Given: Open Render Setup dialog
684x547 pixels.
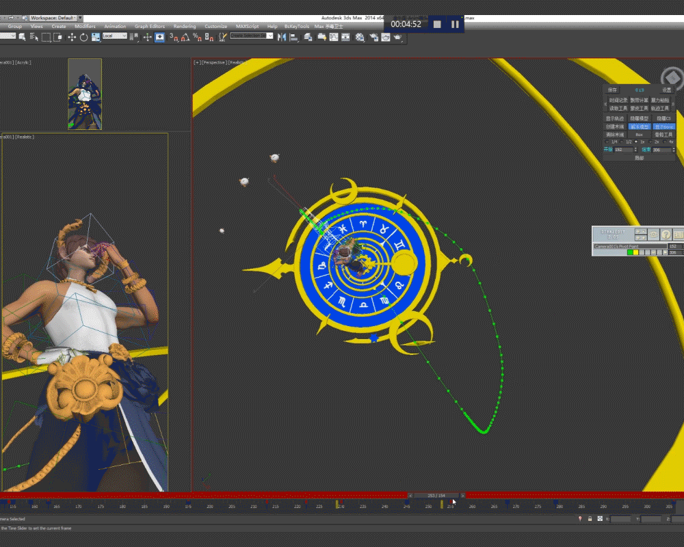Looking at the screenshot, I should coord(374,38).
